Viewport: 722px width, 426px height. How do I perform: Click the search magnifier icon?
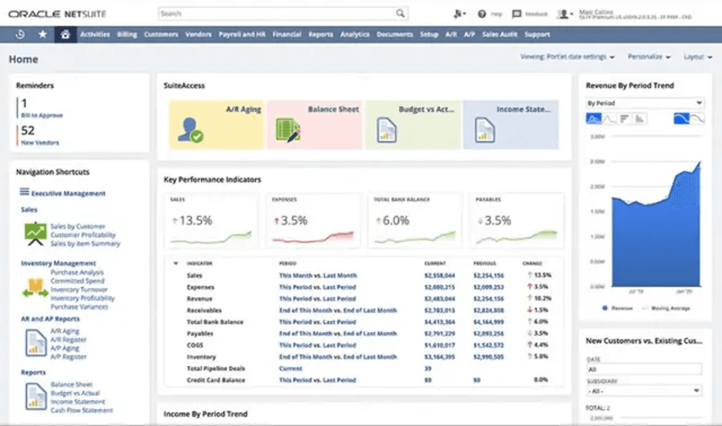click(400, 14)
